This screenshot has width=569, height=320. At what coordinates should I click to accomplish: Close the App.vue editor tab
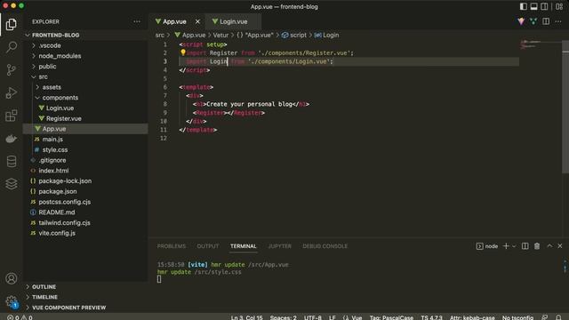click(x=197, y=21)
